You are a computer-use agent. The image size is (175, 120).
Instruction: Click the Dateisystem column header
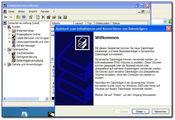point(102,23)
